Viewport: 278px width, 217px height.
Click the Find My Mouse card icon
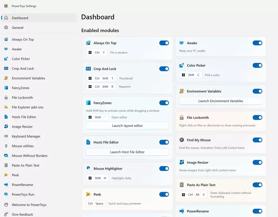(181, 140)
